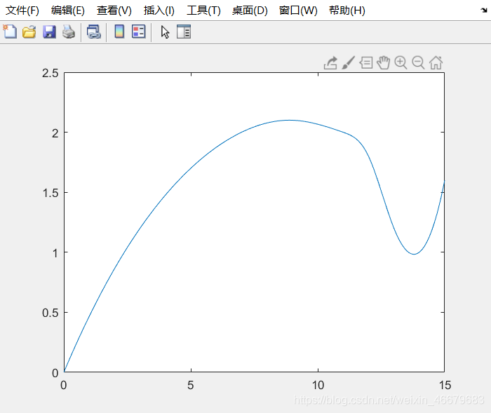Click the dock figure arrow at the top right
This screenshot has height=413, width=491.
(484, 11)
